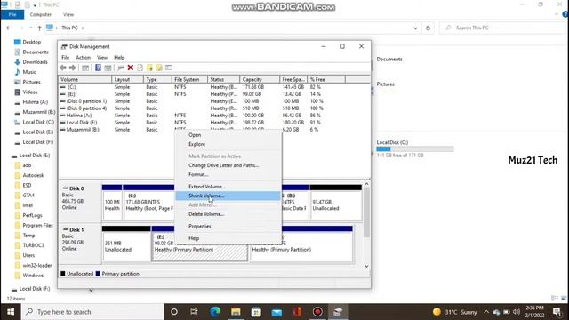Choose Delete Volume in the context menu
569x320 pixels.
(228, 214)
